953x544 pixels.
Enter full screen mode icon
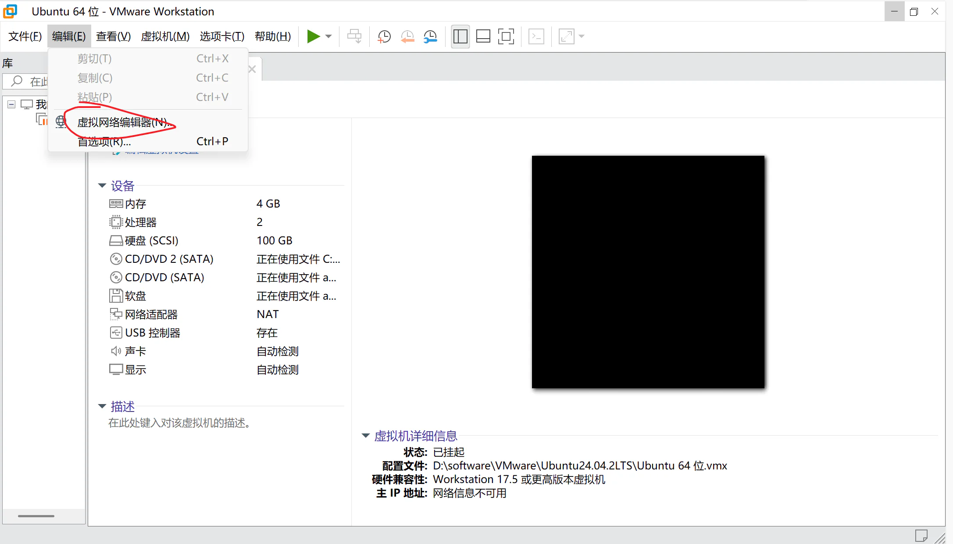pyautogui.click(x=506, y=36)
